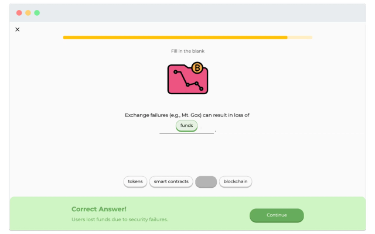Choose the "smart contracts" word chip

[x=171, y=182]
